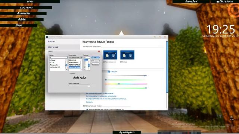Choose the При наведении preview thumbnail
This screenshot has width=239, height=134.
pyautogui.click(x=110, y=55)
